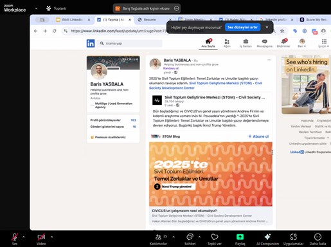Reload the browser page
Viewport: 331px width, 247px height.
[55, 31]
